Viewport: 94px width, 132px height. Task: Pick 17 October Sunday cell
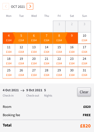point(84,50)
